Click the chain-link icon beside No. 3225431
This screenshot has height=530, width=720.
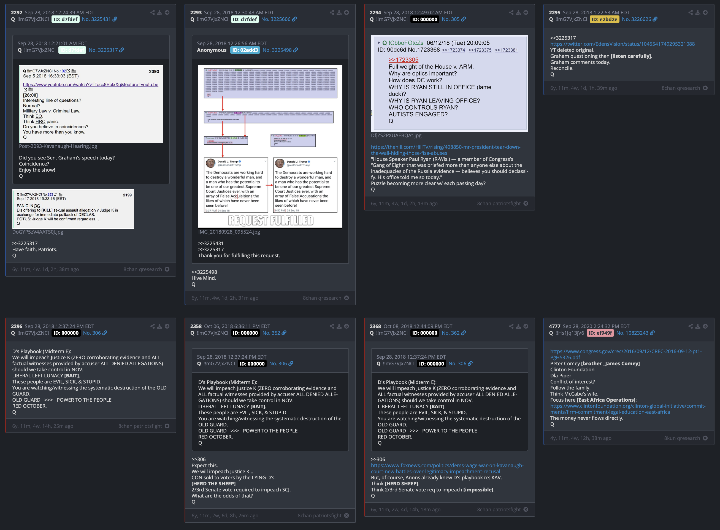point(115,19)
